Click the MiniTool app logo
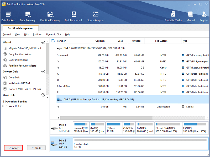 coord(4,4)
